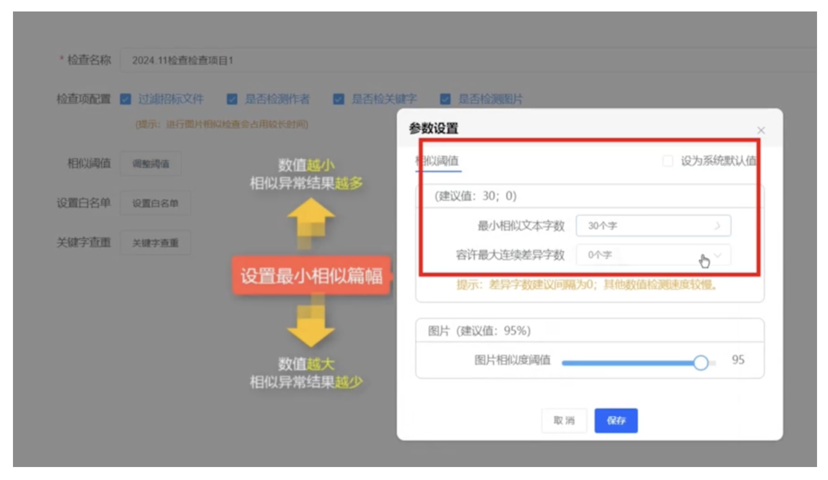Toggle the 是否检测图片 checkbox
This screenshot has height=480, width=828.
445,99
